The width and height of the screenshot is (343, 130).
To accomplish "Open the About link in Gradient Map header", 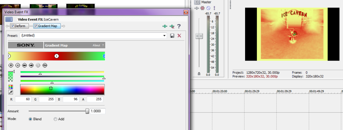I will click(96, 46).
